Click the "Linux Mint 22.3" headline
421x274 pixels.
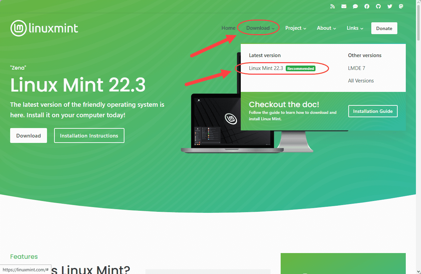(x=78, y=84)
